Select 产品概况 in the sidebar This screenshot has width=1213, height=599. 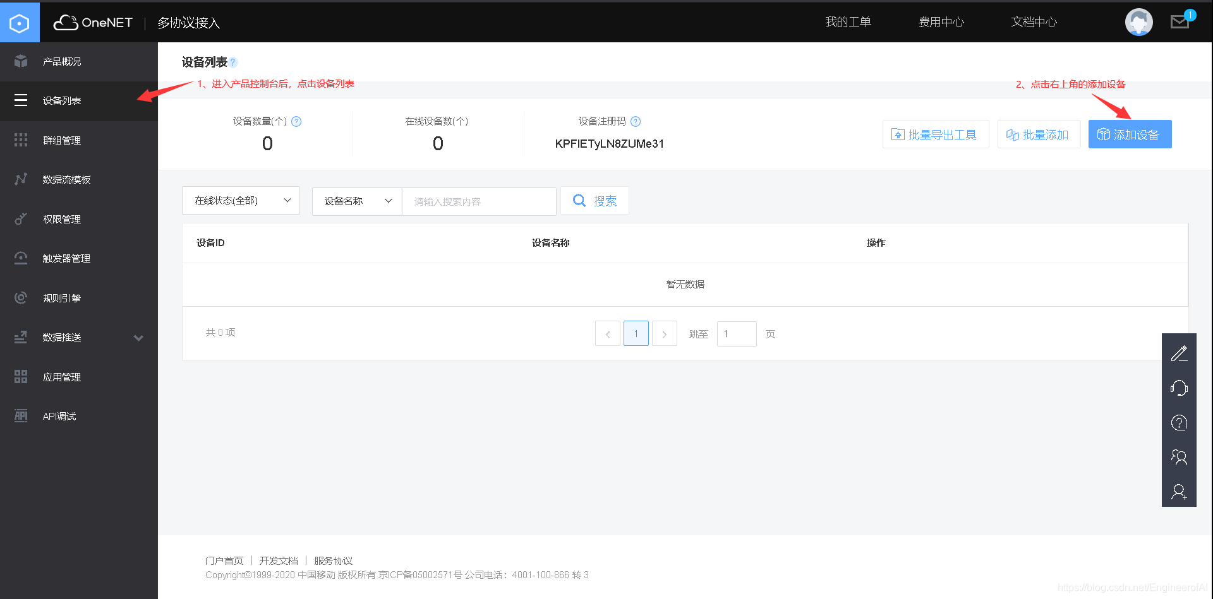click(x=61, y=61)
